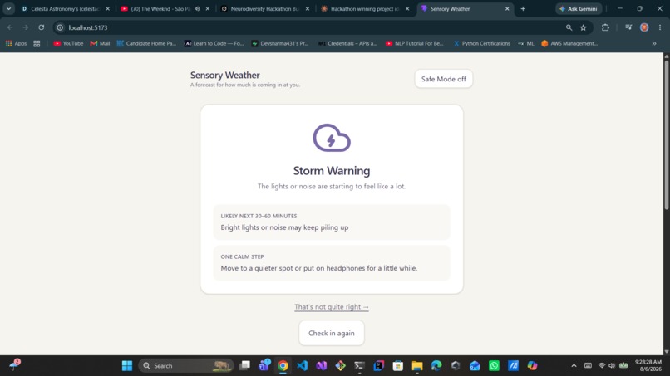The width and height of the screenshot is (670, 376).
Task: Open Microsoft Store from taskbar
Action: [x=398, y=366]
